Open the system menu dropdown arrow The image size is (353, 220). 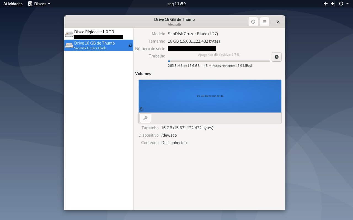coord(347,4)
